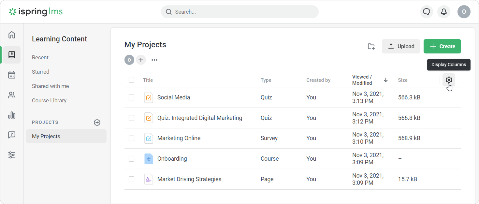Screen dimensions: 479x204
Task: Open the notifications bell icon
Action: pos(444,12)
